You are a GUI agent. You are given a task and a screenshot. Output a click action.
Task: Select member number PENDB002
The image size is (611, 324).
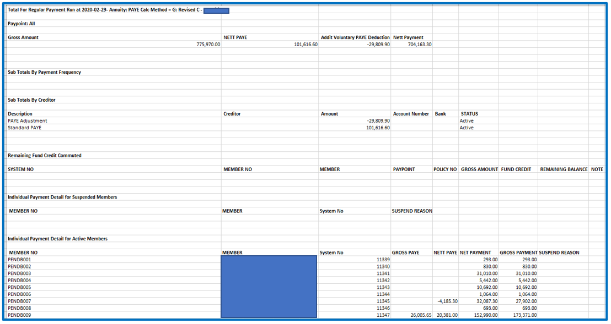(x=19, y=266)
